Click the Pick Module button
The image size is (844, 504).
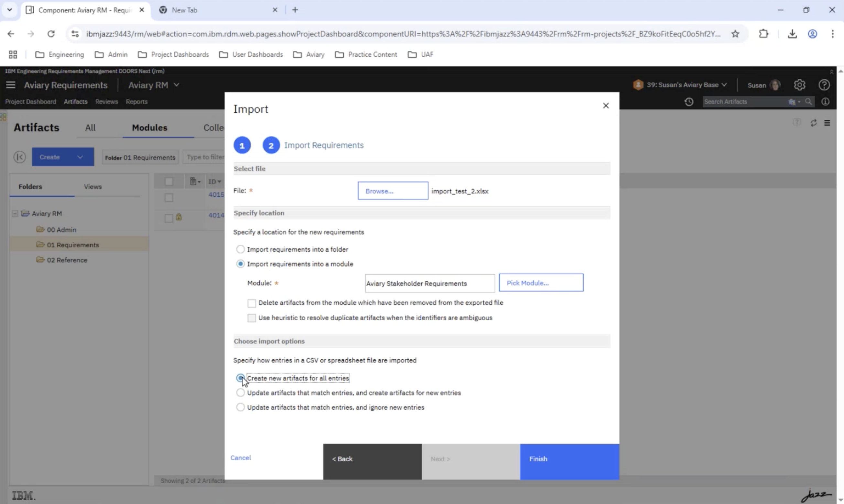click(x=541, y=283)
